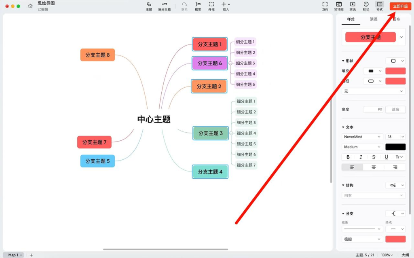This screenshot has height=258, width=414.
Task: Click the canvas horizontal scrollbar
Action: [165, 249]
